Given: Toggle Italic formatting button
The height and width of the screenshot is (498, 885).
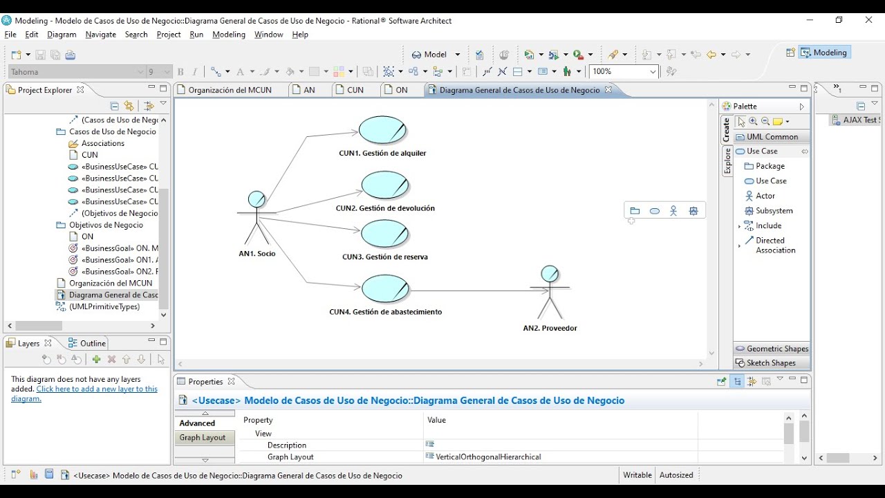Looking at the screenshot, I should pyautogui.click(x=195, y=72).
